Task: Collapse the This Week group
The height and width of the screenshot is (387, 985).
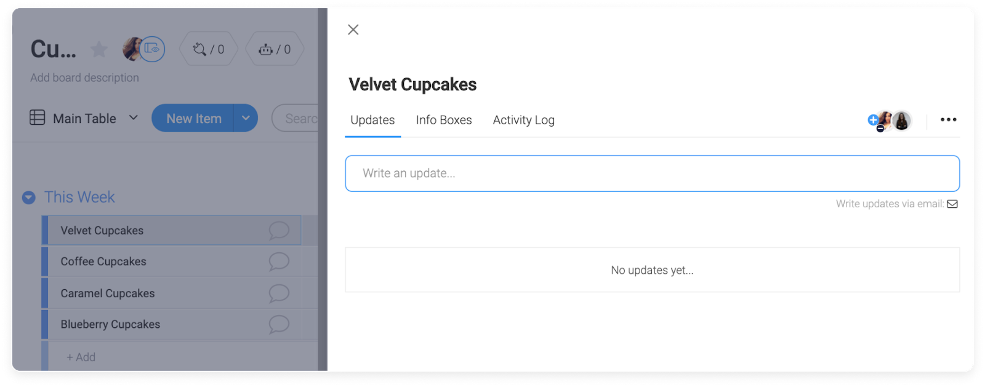Action: pyautogui.click(x=28, y=197)
